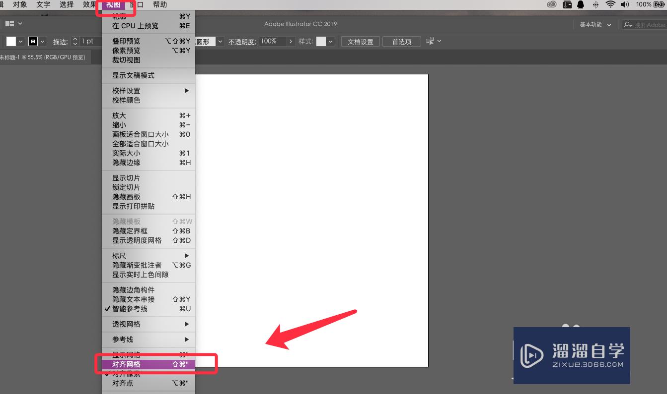Expand the 不透明度 opacity arrow
Screen dimensions: 667x394
click(x=291, y=42)
